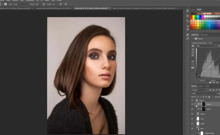Viewport: 220px width, 135px height.
Task: Hide the Grupa 1 group visibility eye
Action: pyautogui.click(x=192, y=100)
